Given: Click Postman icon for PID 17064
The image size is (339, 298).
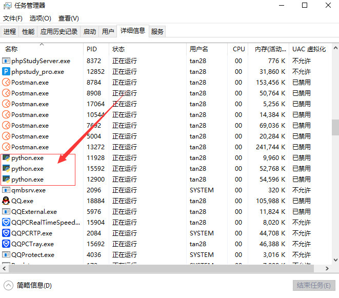Looking at the screenshot, I should click(6, 104).
